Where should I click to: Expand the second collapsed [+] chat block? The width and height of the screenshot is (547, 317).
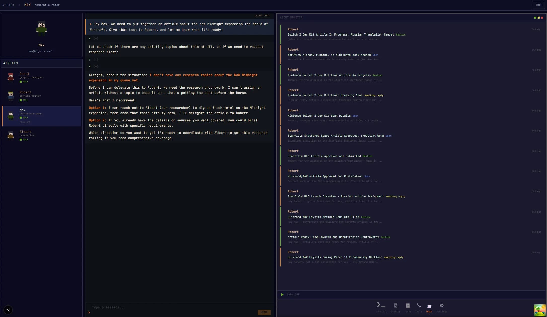pyautogui.click(x=96, y=60)
